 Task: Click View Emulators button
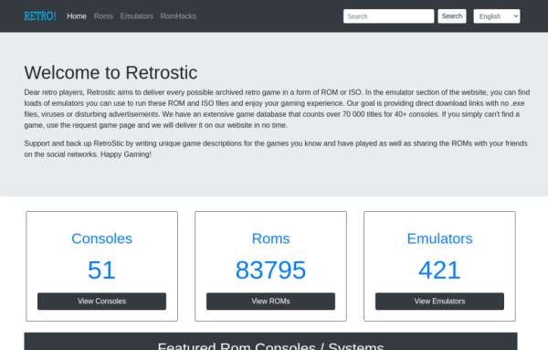pyautogui.click(x=439, y=301)
